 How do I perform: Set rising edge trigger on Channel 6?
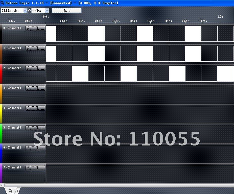point(28,148)
